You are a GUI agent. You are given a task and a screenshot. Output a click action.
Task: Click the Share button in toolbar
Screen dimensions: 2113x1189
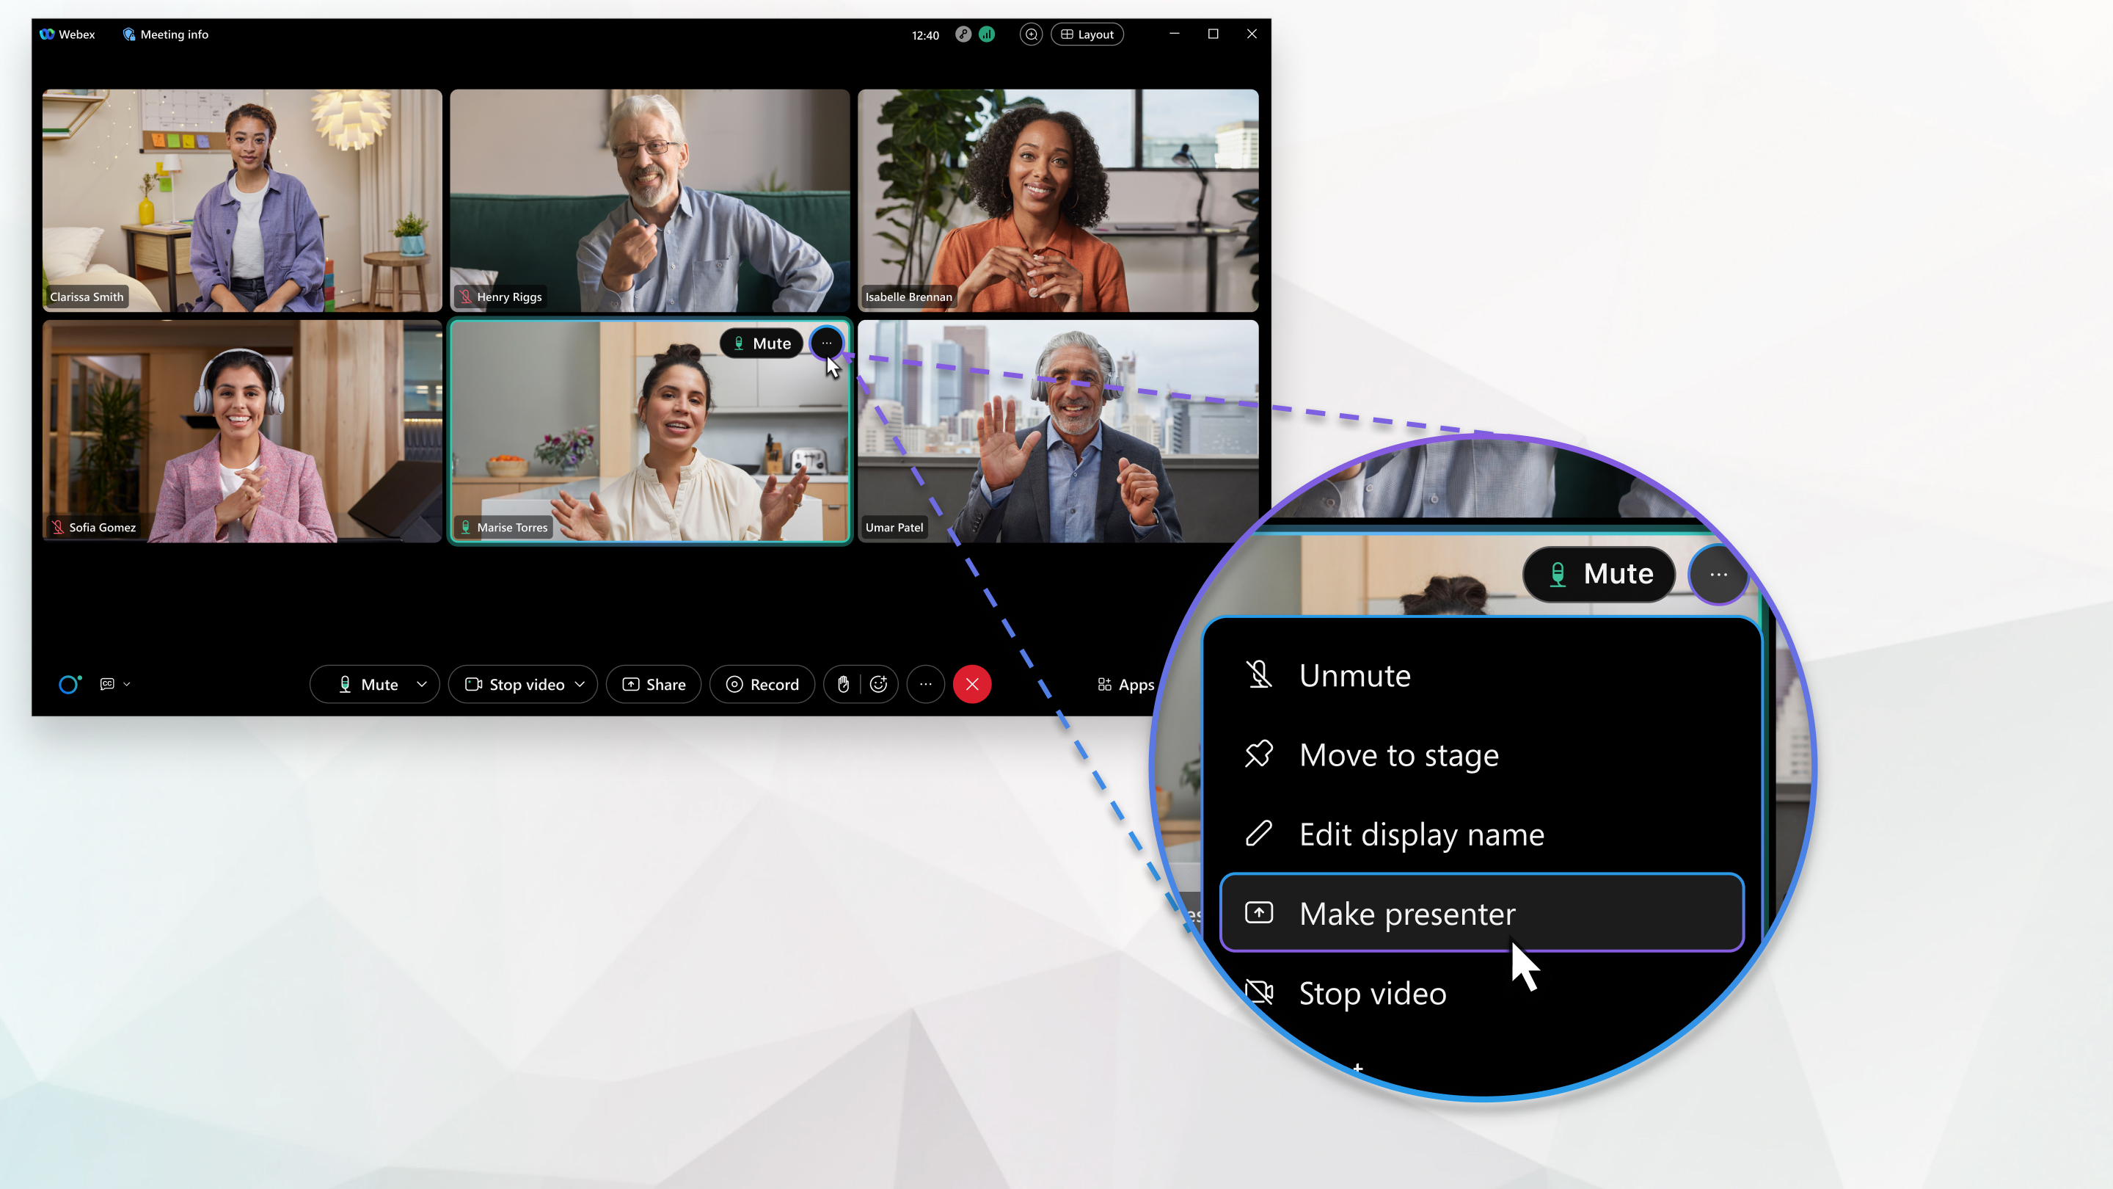point(653,684)
